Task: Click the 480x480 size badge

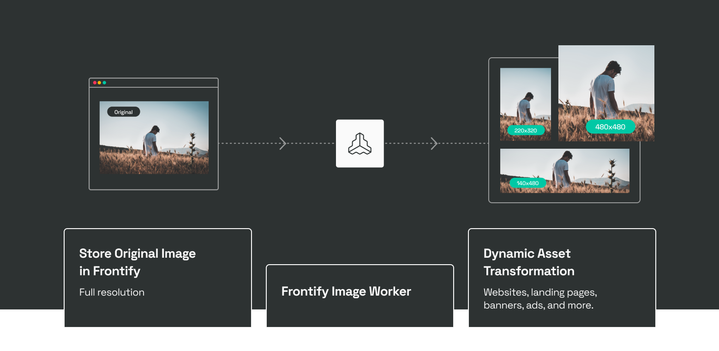Action: (611, 127)
